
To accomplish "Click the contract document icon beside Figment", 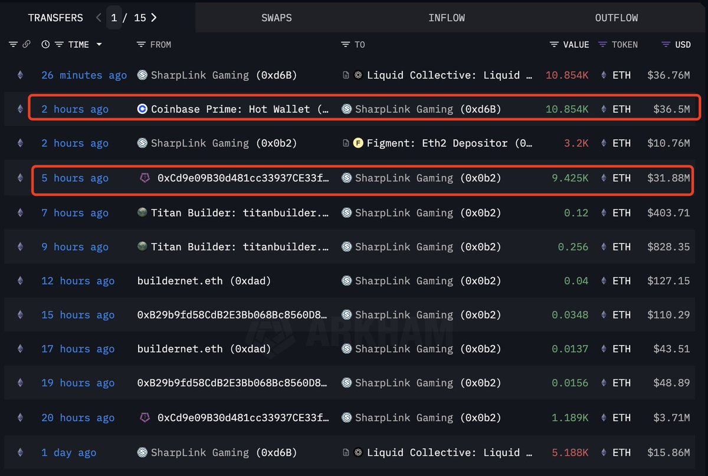I will (x=346, y=143).
